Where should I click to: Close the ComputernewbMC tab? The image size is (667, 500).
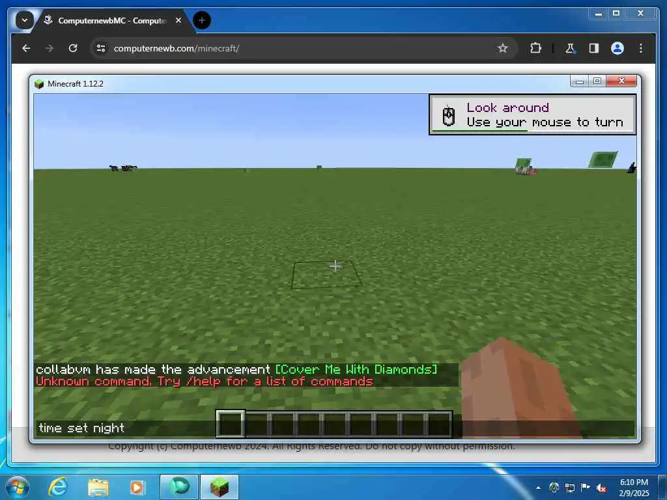(178, 20)
